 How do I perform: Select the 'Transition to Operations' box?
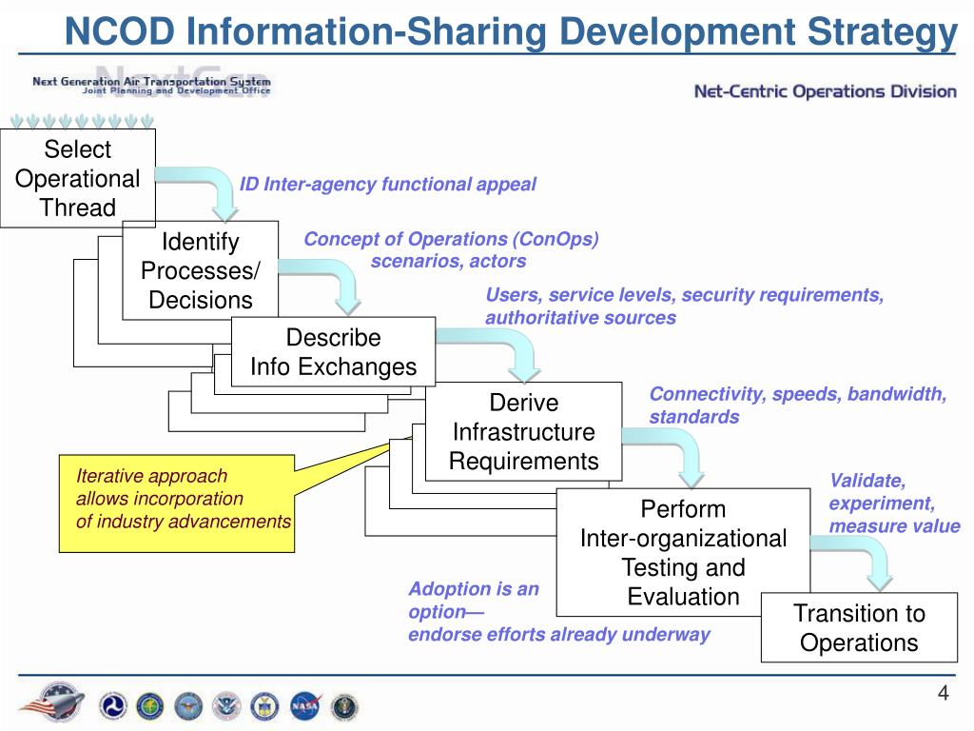click(x=859, y=627)
